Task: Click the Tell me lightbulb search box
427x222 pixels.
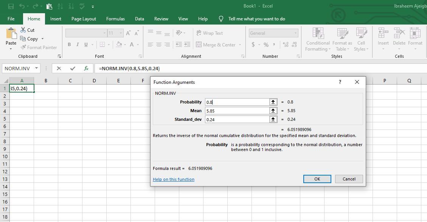Action: pos(256,19)
